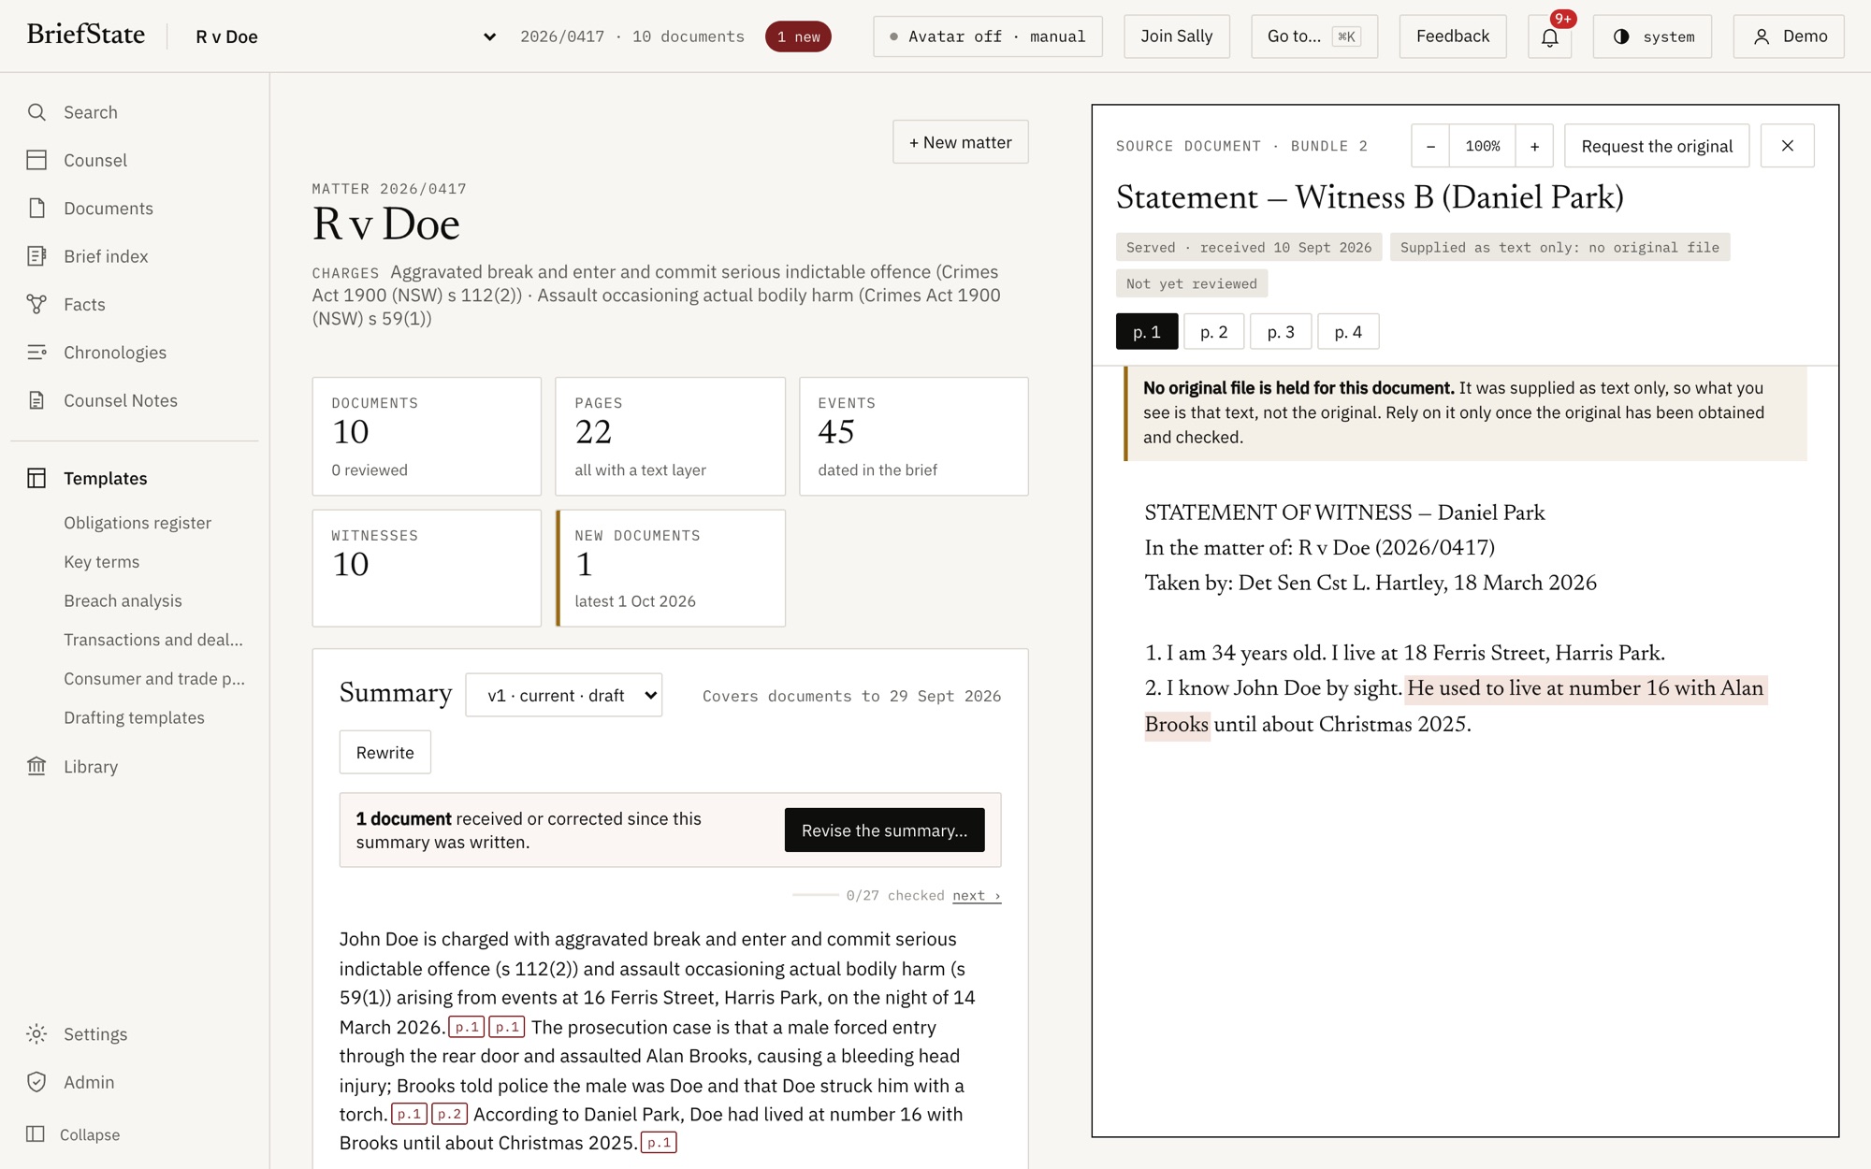Open the Facts graph icon
This screenshot has height=1169, width=1871.
point(36,304)
